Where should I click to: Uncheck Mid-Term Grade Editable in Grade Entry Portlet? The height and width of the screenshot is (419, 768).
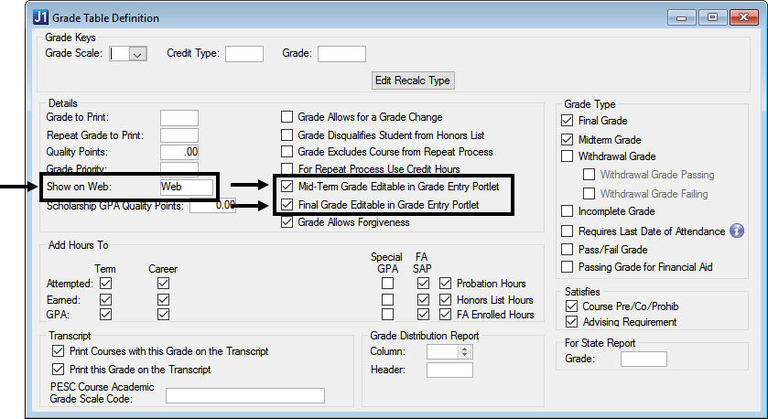(287, 187)
